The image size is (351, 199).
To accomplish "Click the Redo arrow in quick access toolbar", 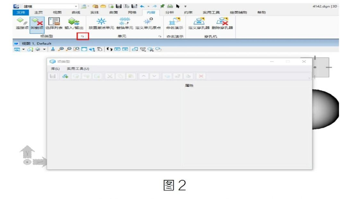I will 155,6.
